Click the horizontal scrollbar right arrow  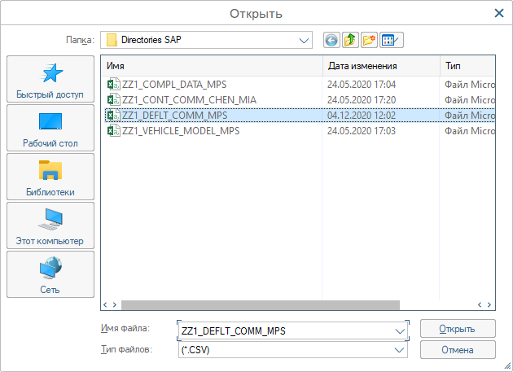click(x=489, y=304)
